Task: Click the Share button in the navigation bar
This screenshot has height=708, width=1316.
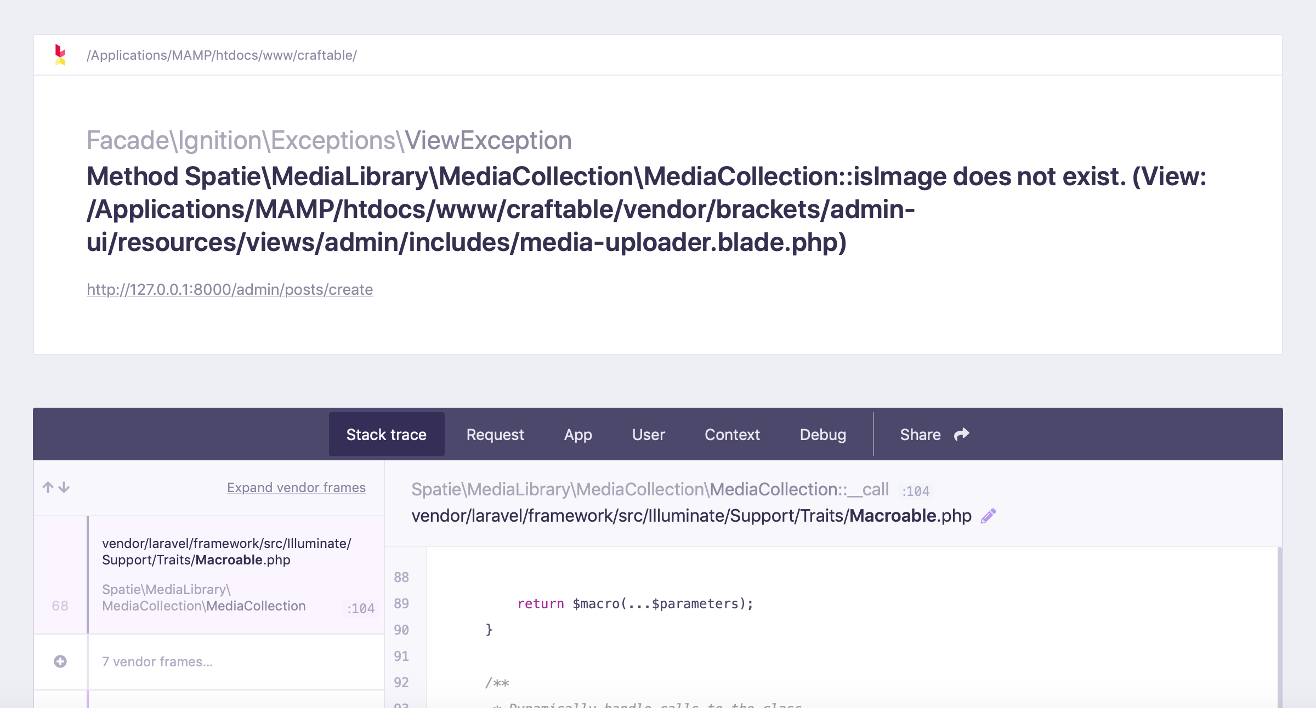Action: pos(920,434)
